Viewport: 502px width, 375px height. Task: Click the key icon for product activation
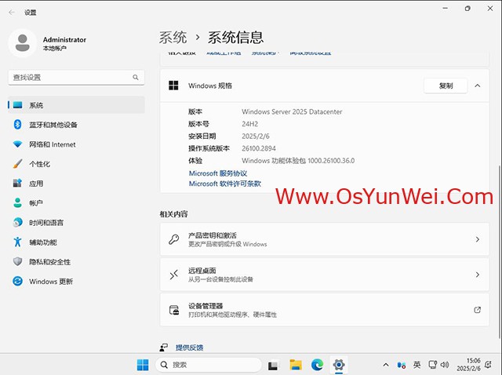click(174, 239)
